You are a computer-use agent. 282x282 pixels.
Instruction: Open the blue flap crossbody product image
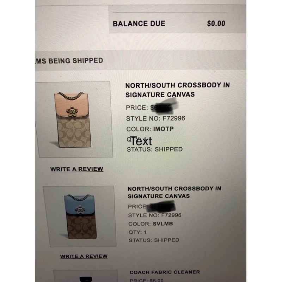click(80, 216)
